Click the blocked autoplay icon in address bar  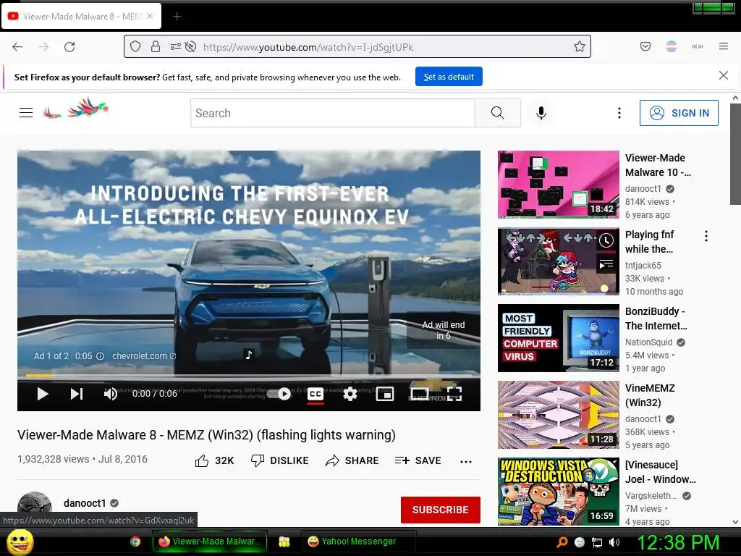(x=190, y=47)
